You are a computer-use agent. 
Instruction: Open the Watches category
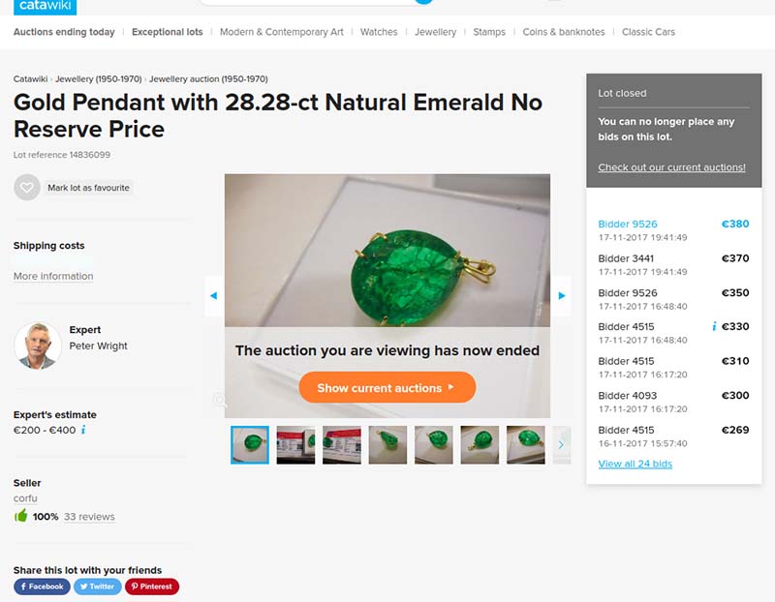379,32
